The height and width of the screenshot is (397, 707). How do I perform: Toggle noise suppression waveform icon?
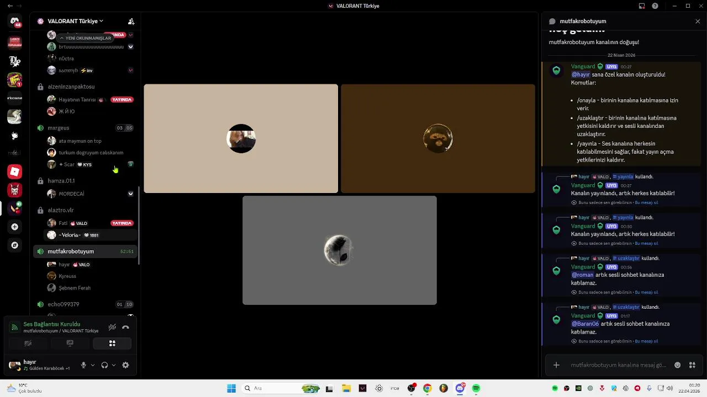coord(112,327)
